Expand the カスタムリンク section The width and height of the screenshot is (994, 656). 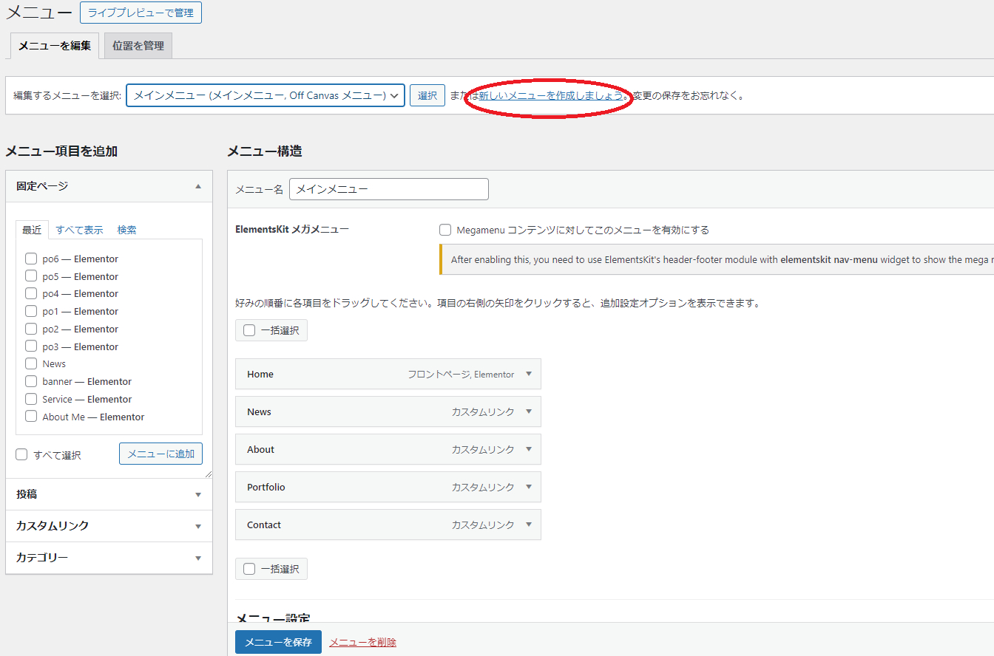click(197, 527)
